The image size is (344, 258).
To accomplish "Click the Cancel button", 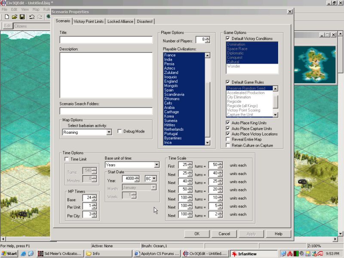I will pos(224,234).
